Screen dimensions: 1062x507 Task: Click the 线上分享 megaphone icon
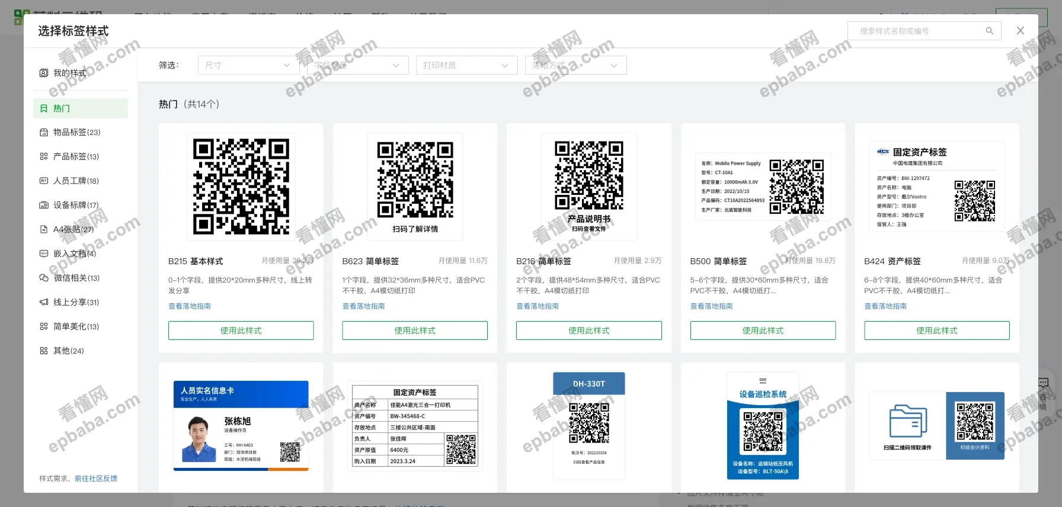(43, 302)
